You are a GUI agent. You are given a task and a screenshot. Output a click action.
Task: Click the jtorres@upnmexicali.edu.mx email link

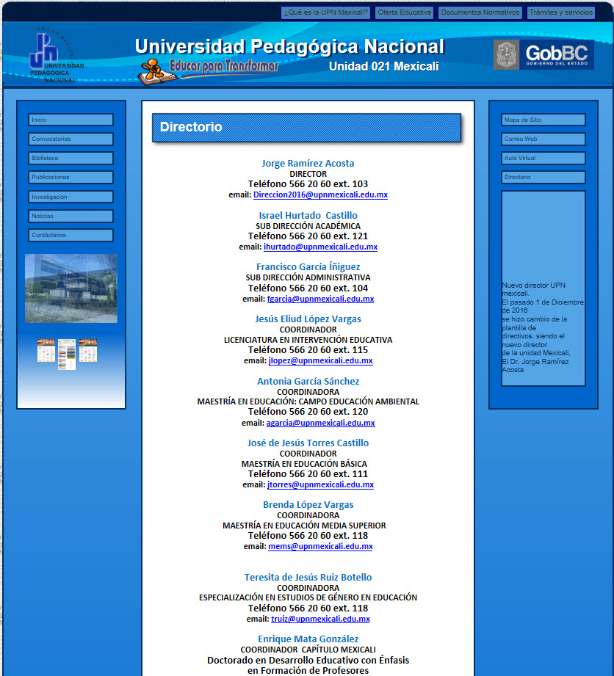point(321,484)
